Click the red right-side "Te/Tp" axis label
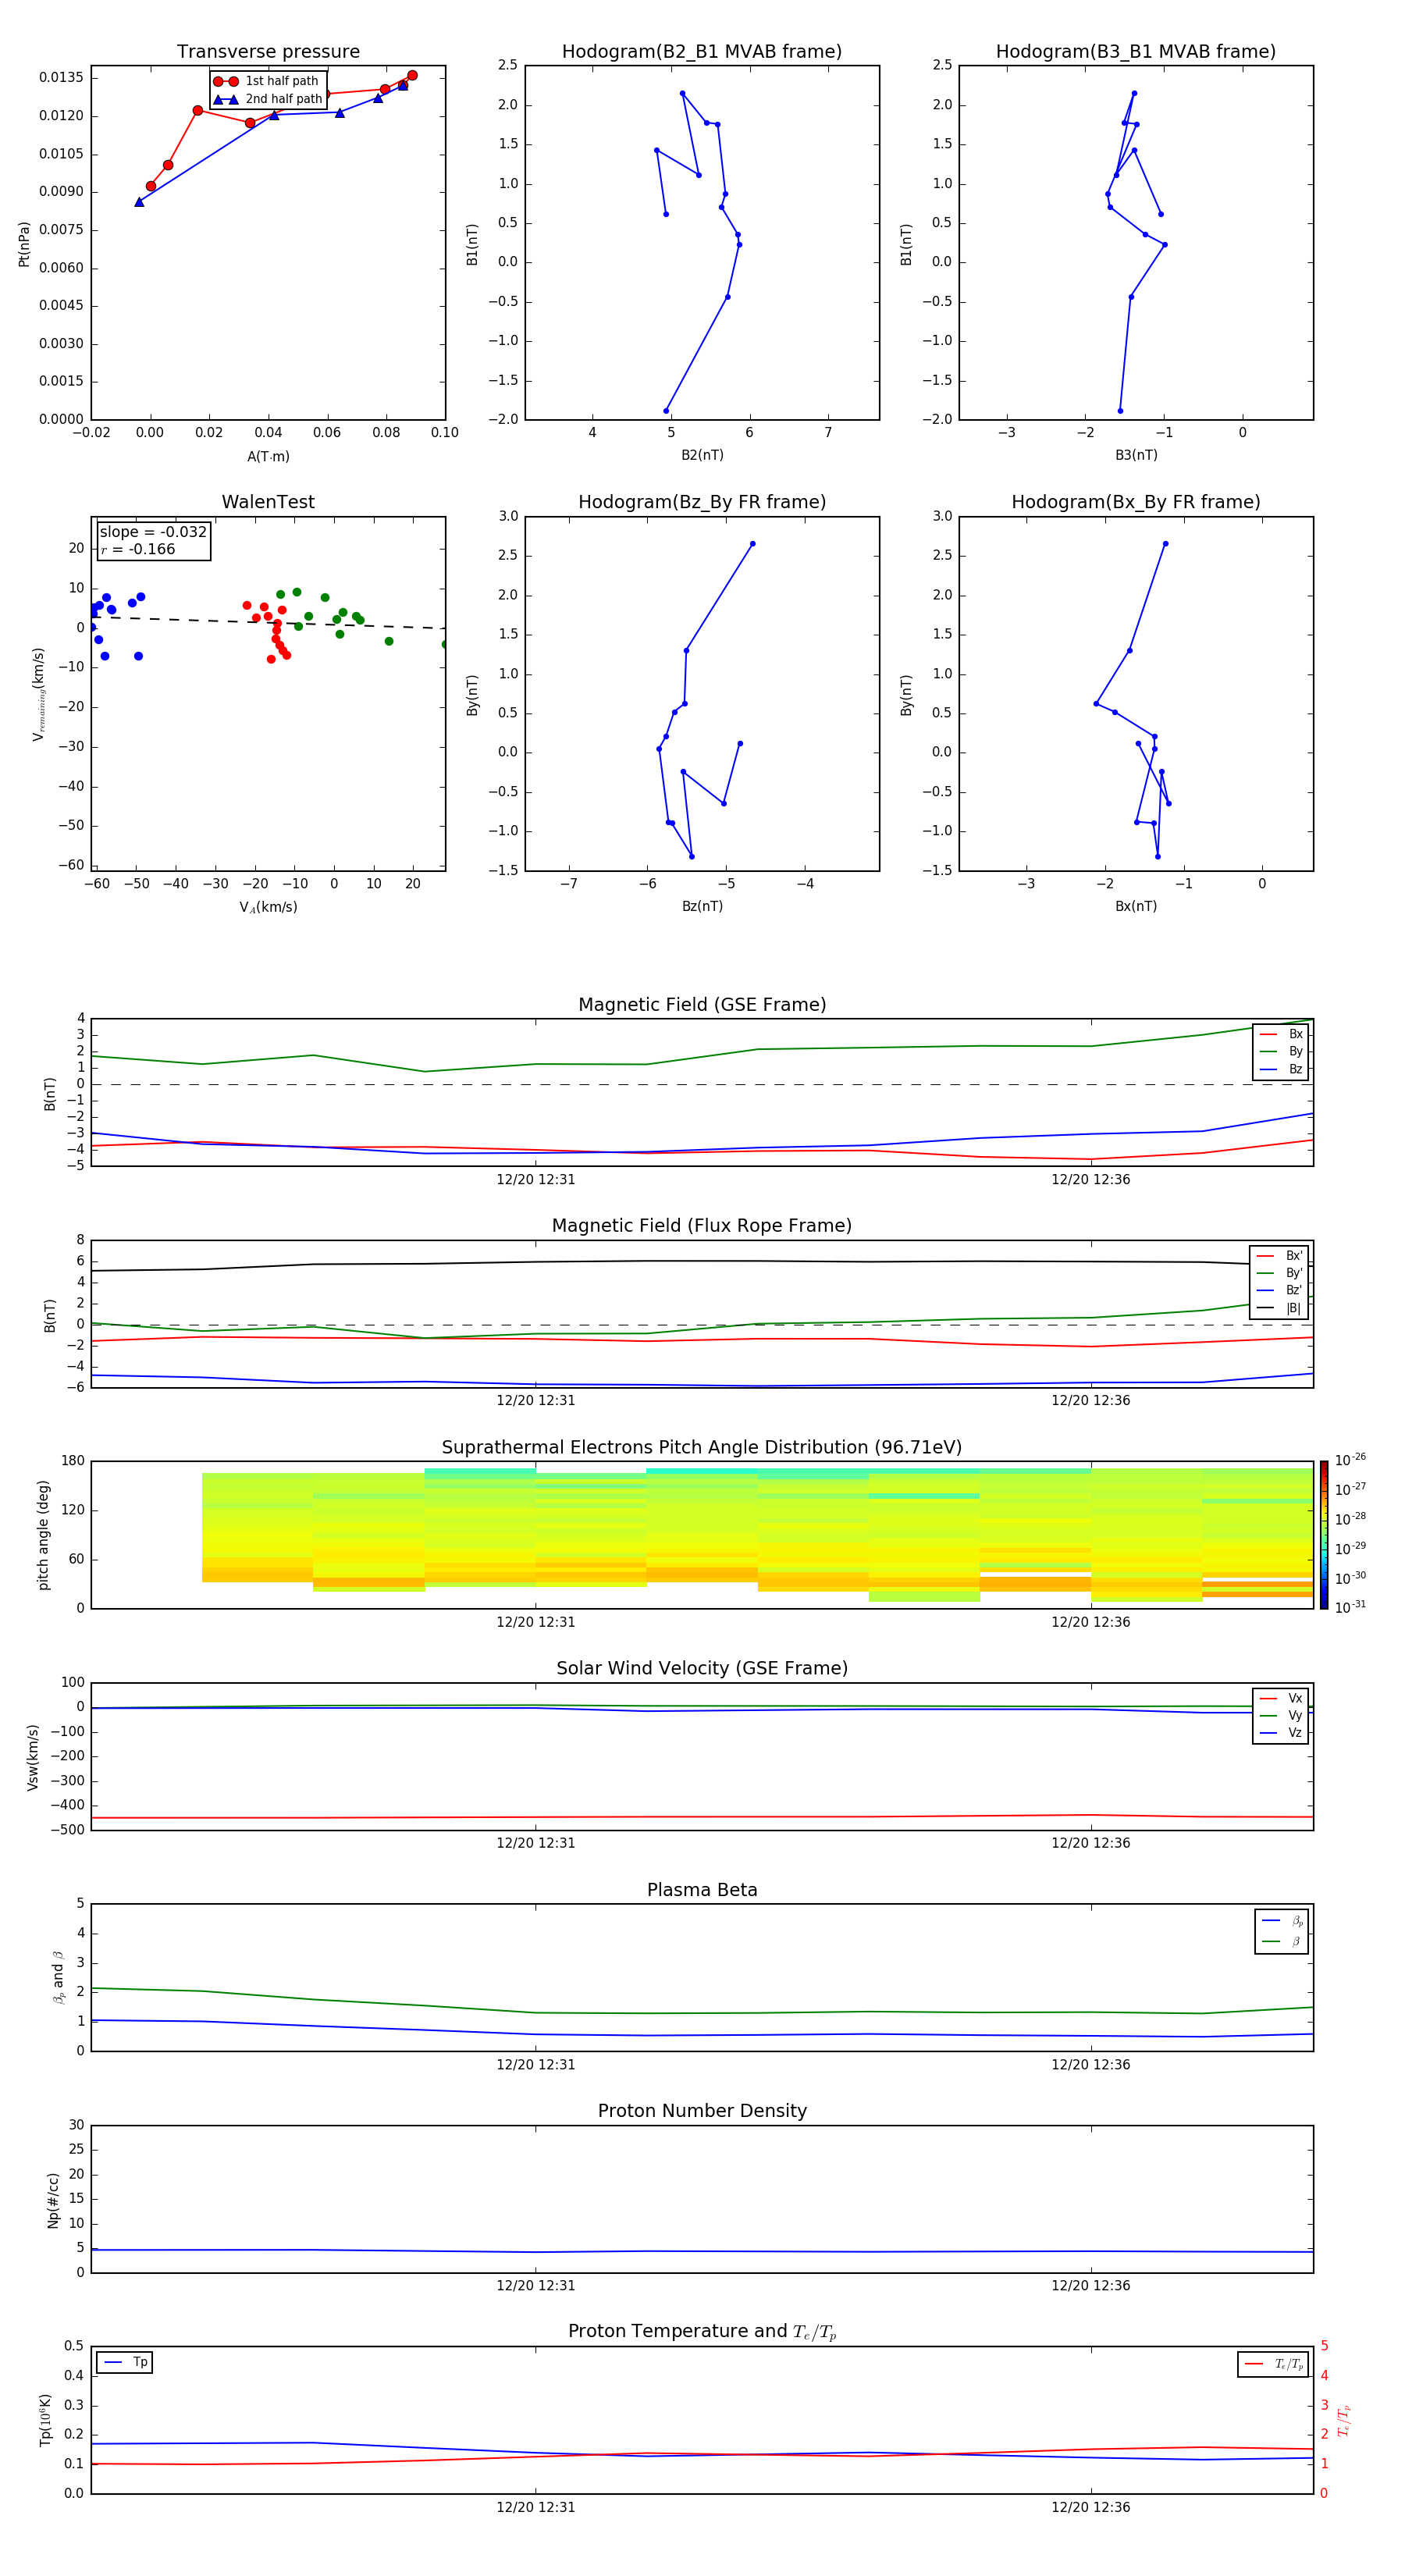The width and height of the screenshot is (1405, 2576). pyautogui.click(x=1345, y=2420)
